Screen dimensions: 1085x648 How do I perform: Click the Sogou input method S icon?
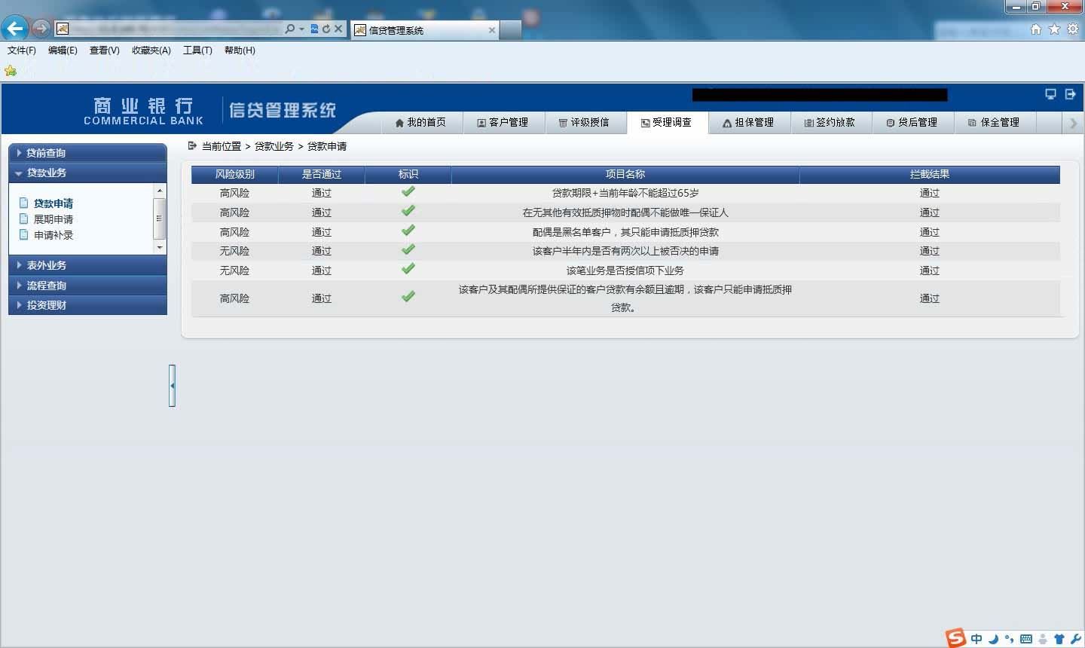point(956,637)
